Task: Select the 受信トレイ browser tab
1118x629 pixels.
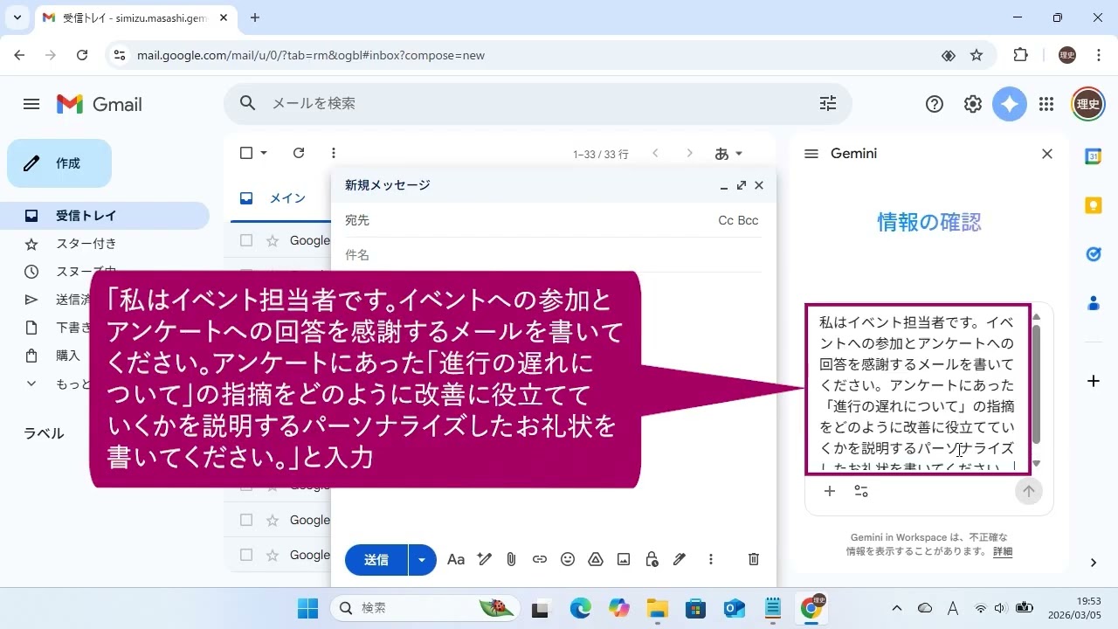Action: [135, 17]
